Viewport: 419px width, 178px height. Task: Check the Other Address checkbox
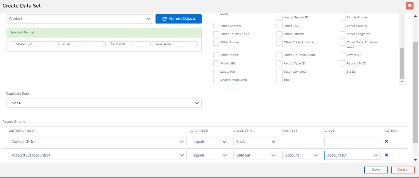[x=216, y=26]
